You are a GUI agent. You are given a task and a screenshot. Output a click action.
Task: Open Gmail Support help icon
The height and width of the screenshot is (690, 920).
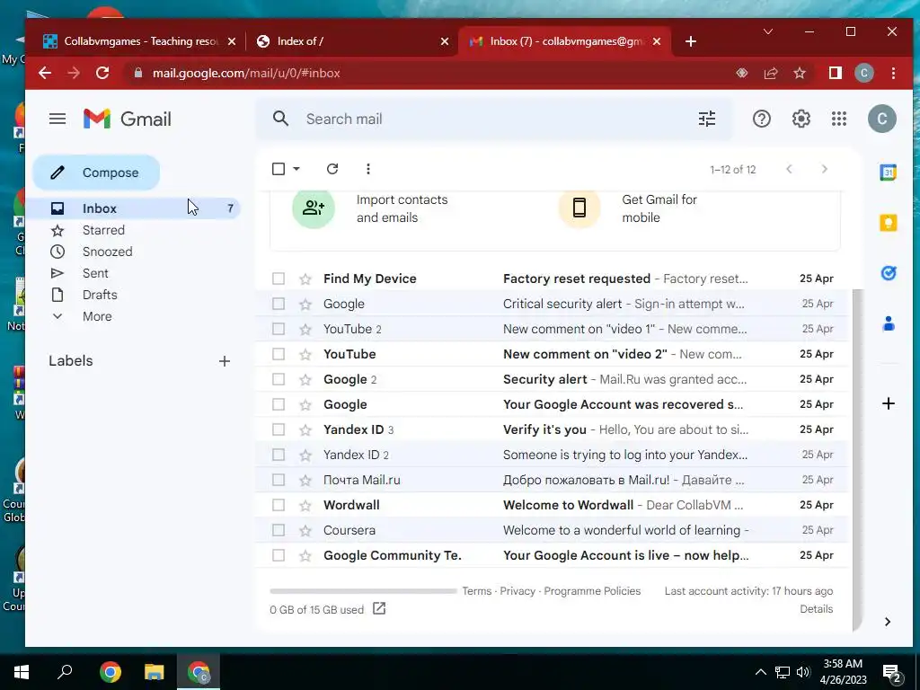[x=761, y=119]
